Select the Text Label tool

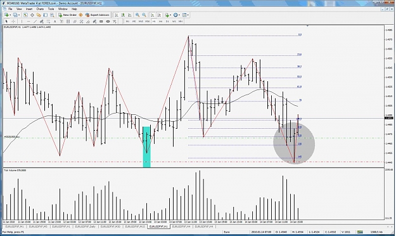click(x=61, y=22)
